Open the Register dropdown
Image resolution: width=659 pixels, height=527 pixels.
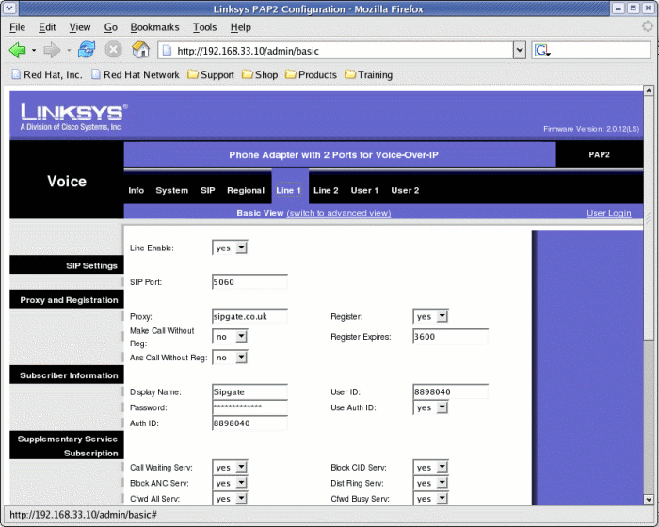pos(431,316)
